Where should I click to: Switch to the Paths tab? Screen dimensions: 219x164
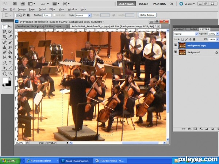click(x=193, y=29)
